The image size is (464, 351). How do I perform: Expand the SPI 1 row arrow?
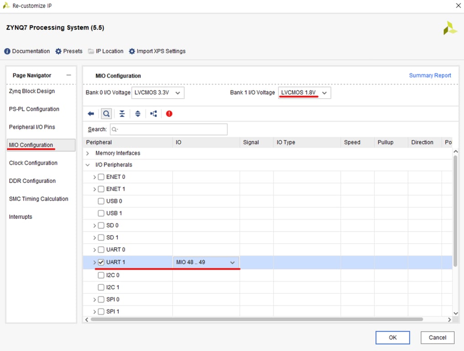95,312
